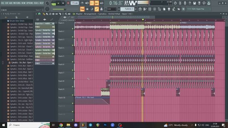Click the play/pause transport button
228x128 pixels.
58,3
